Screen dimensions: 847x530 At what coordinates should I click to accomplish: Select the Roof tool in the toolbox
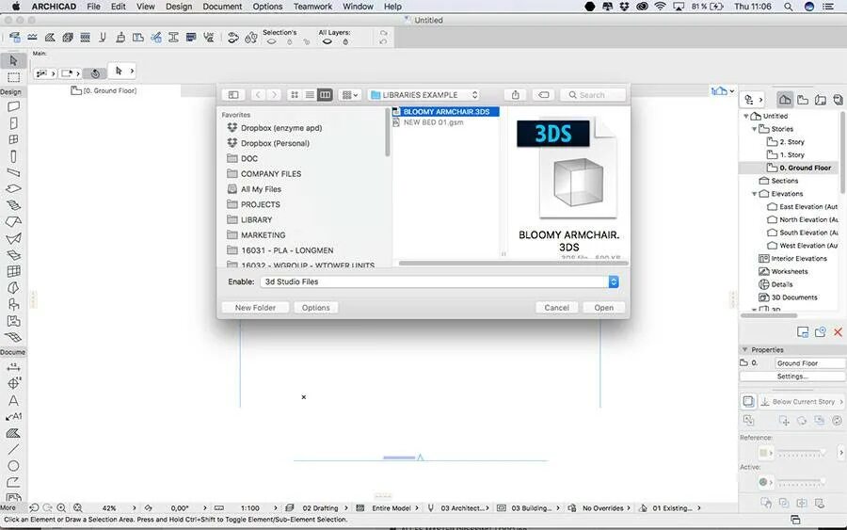tap(13, 221)
